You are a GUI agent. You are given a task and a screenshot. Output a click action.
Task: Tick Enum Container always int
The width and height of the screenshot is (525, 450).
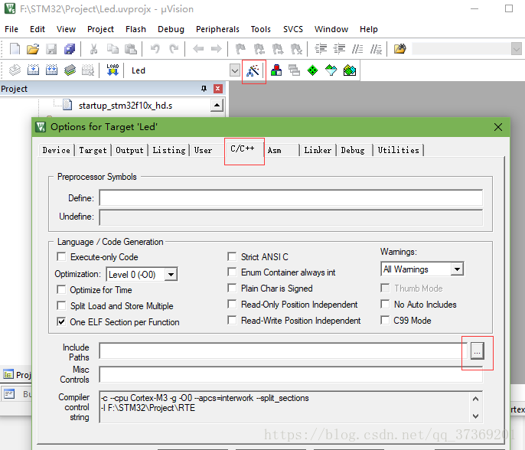point(232,272)
